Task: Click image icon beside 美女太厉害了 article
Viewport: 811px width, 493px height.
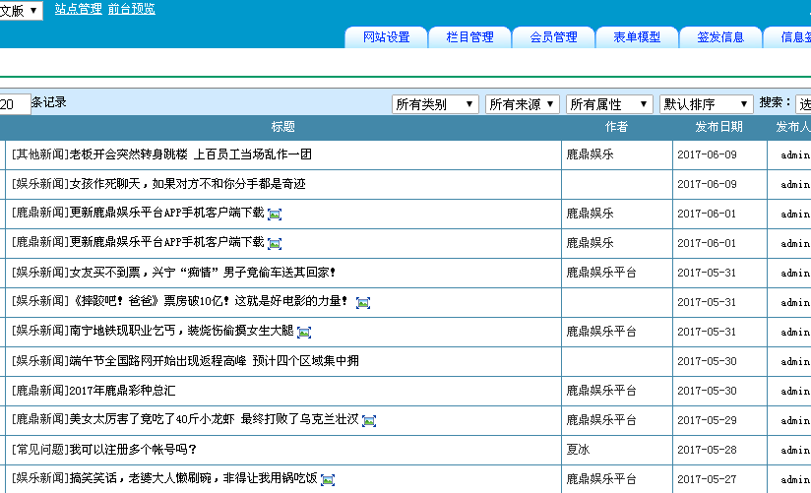Action: pyautogui.click(x=369, y=421)
